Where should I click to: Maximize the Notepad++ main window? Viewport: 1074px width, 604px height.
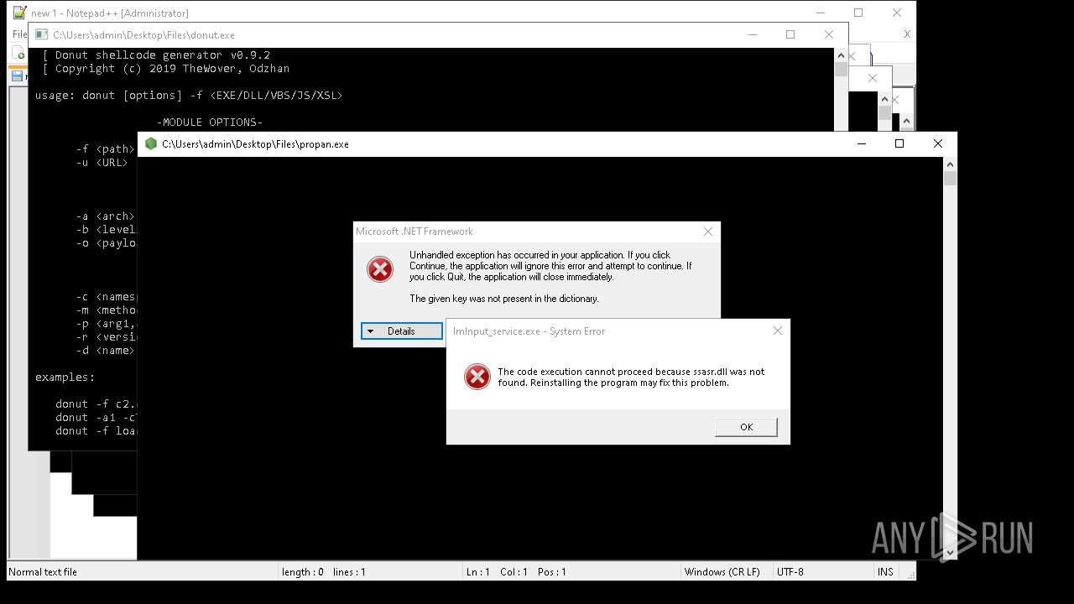tap(858, 13)
